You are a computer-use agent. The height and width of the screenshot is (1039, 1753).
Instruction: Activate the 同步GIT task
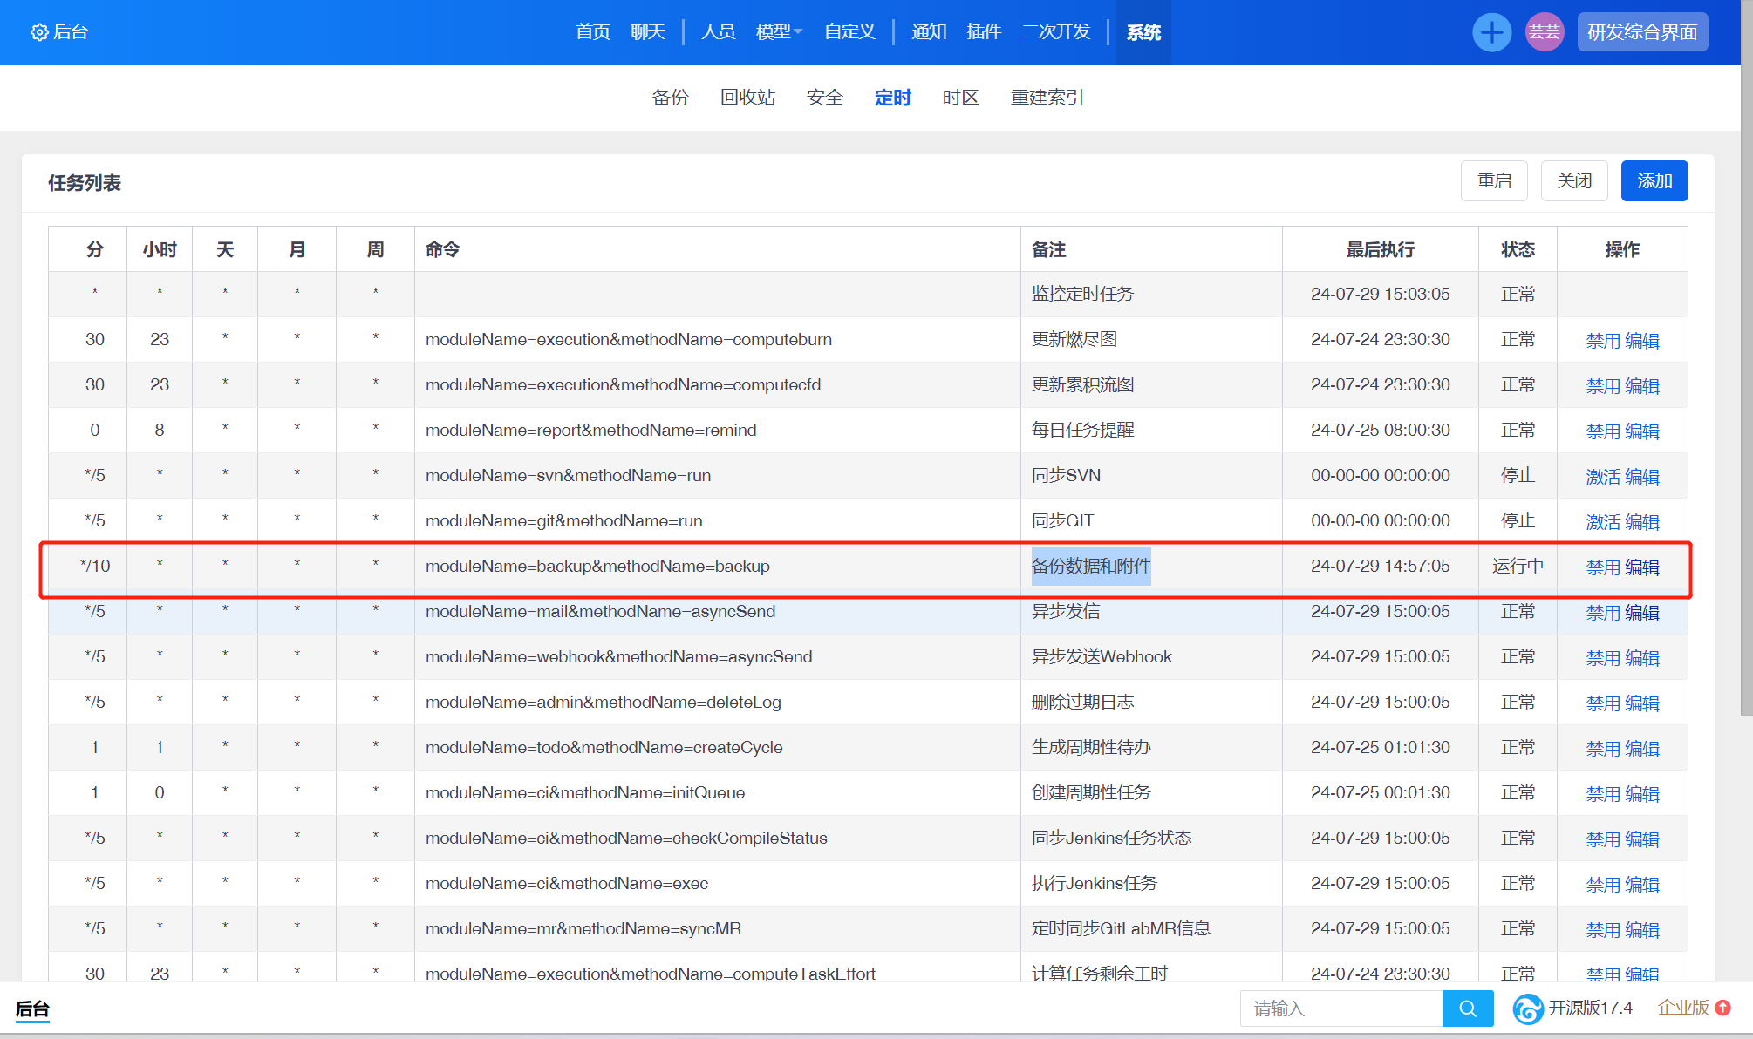click(x=1602, y=521)
